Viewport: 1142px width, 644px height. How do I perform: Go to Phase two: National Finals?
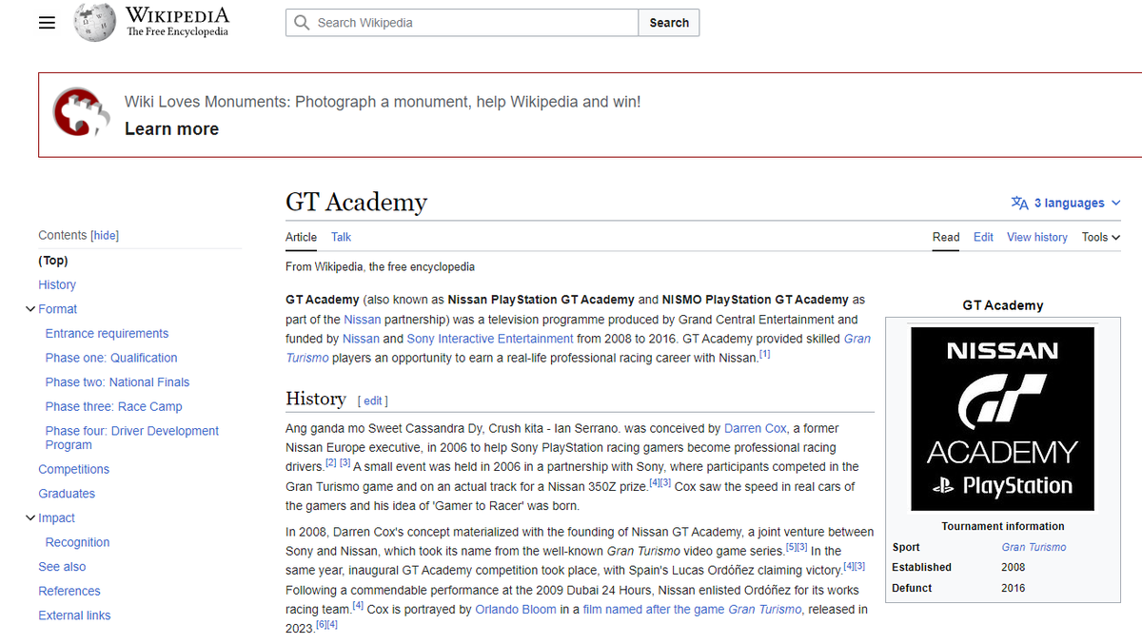[117, 382]
